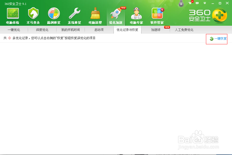
Task: Minimize the 360 window
Action: click(x=213, y=3)
